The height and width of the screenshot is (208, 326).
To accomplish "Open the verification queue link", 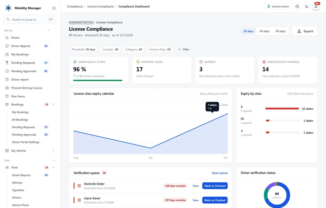I will click(x=220, y=173).
